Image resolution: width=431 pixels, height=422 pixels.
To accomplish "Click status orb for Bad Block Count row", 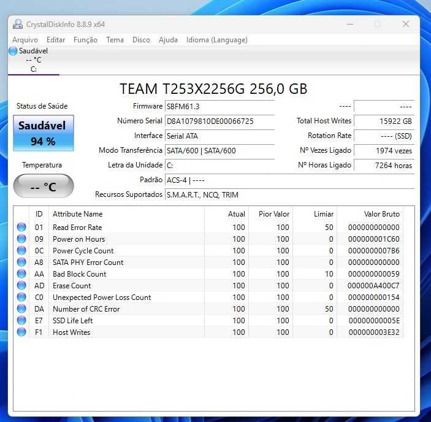I will pyautogui.click(x=21, y=274).
